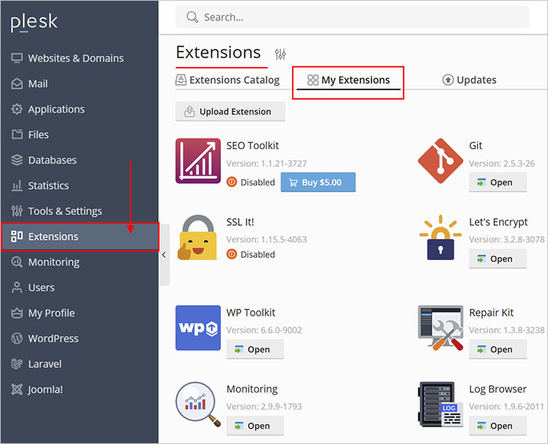Open extension settings sliders icon beside title

[x=280, y=54]
